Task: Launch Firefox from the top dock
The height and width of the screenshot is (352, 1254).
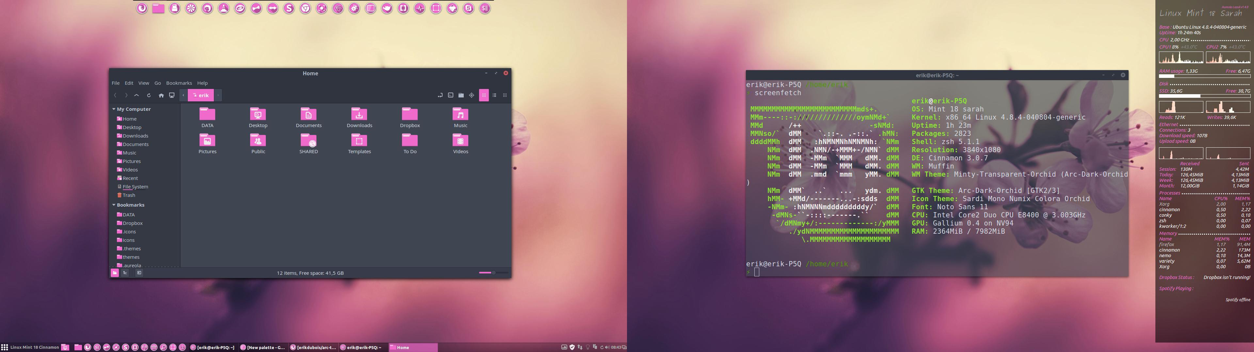Action: click(142, 8)
